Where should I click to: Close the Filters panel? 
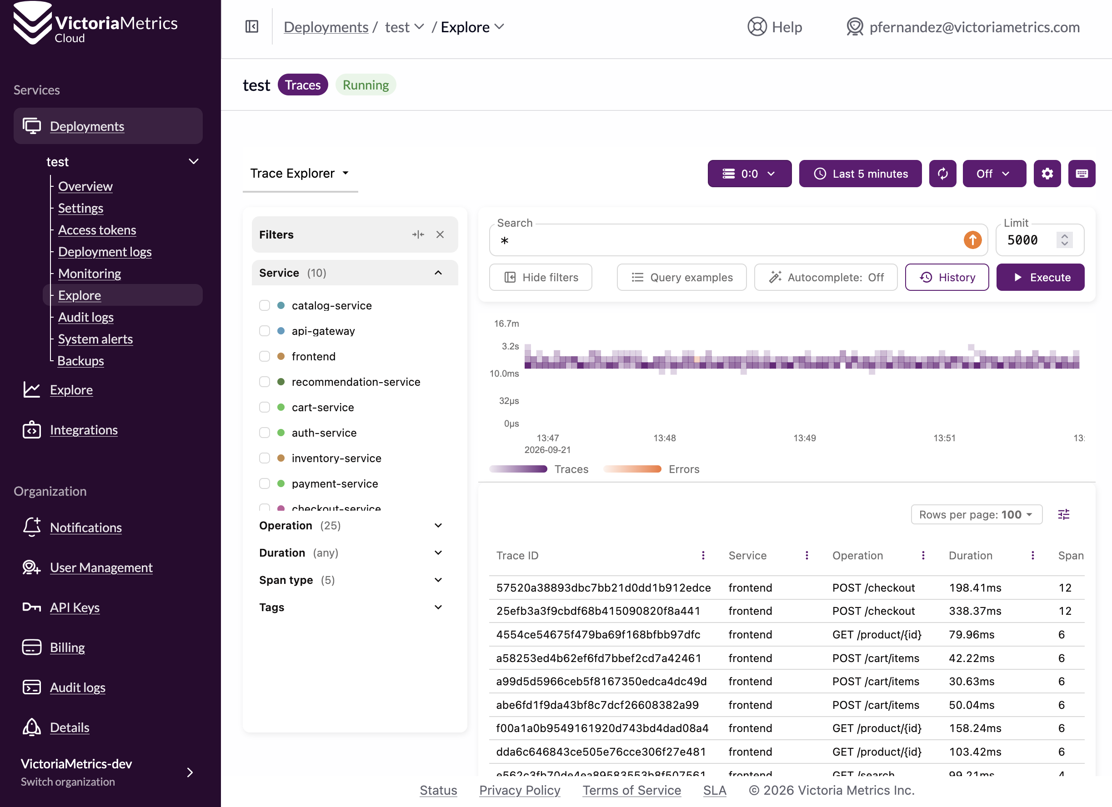(440, 235)
